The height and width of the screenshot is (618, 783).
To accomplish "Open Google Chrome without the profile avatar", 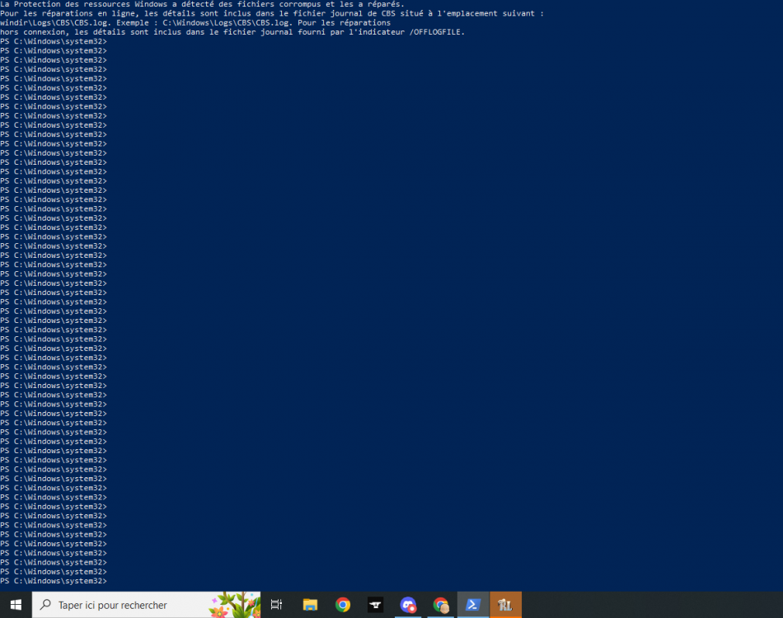I will [343, 605].
